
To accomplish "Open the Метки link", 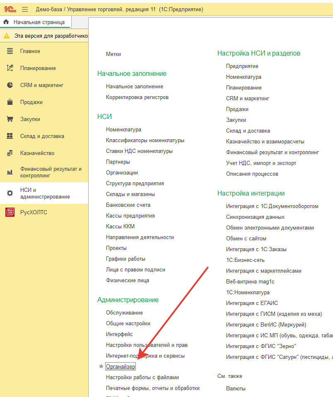I will 113,54.
